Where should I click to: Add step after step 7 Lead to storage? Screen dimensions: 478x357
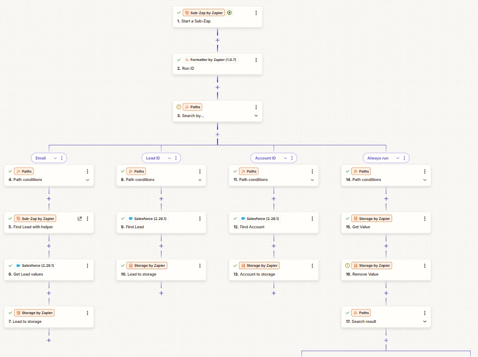click(49, 340)
